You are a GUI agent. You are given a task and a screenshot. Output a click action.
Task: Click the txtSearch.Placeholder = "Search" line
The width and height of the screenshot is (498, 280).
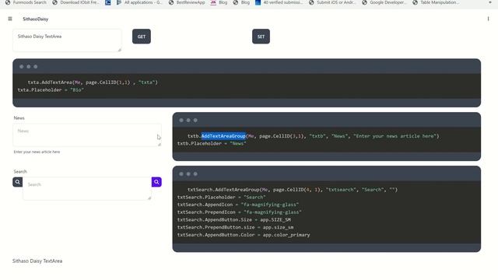tap(221, 197)
